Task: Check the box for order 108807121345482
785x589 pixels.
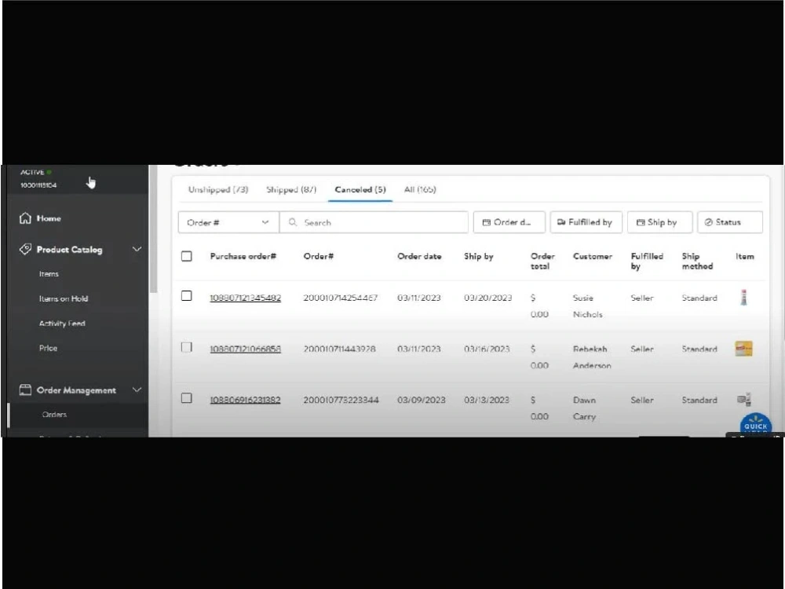Action: [x=187, y=295]
